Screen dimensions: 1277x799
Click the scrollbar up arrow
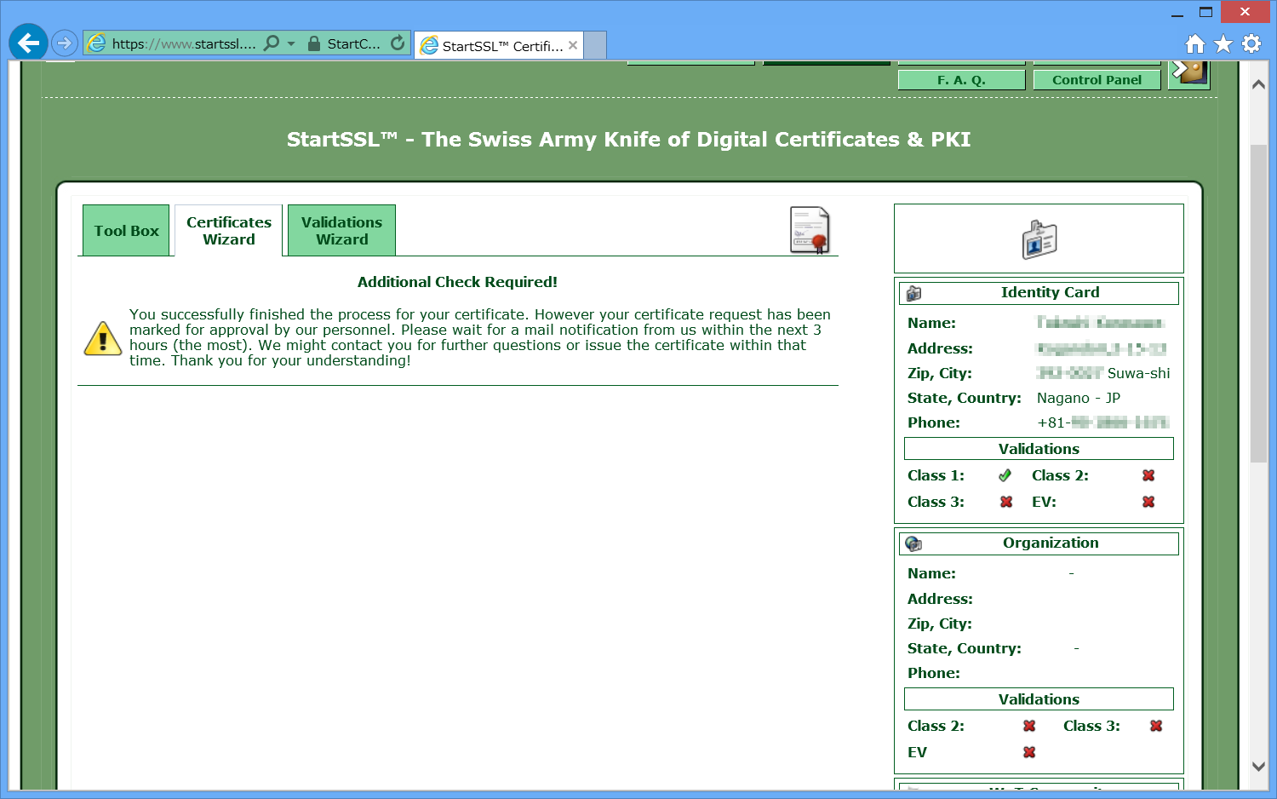click(x=1258, y=85)
